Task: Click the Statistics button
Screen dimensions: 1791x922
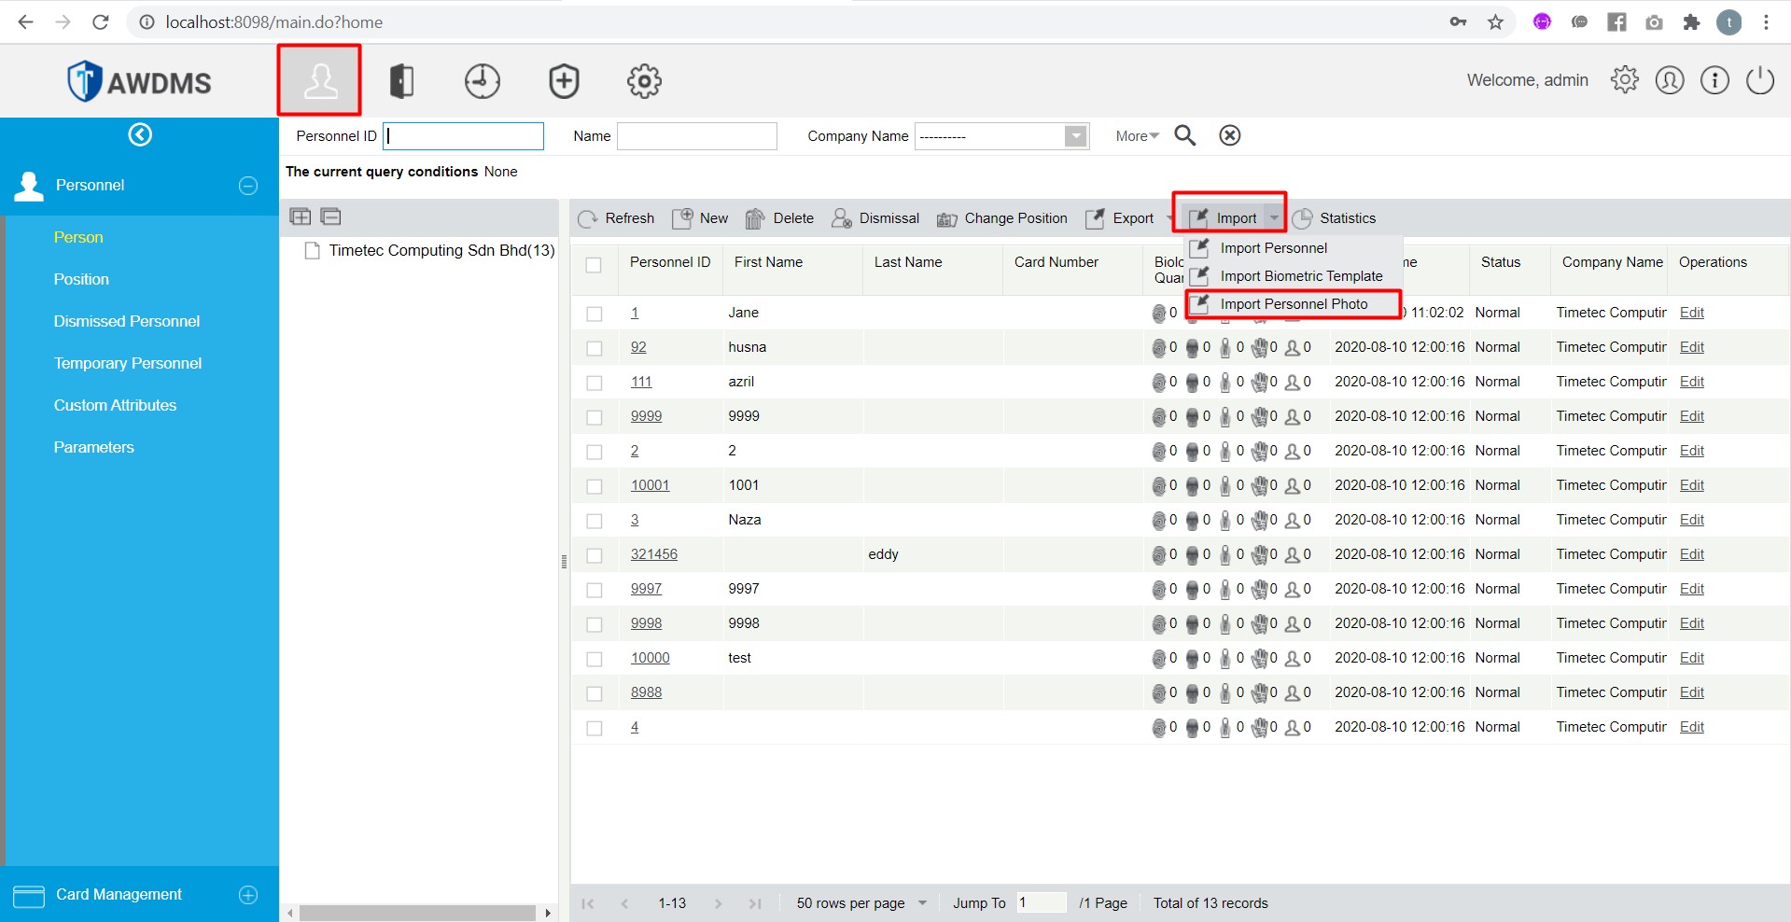Action: click(1335, 218)
